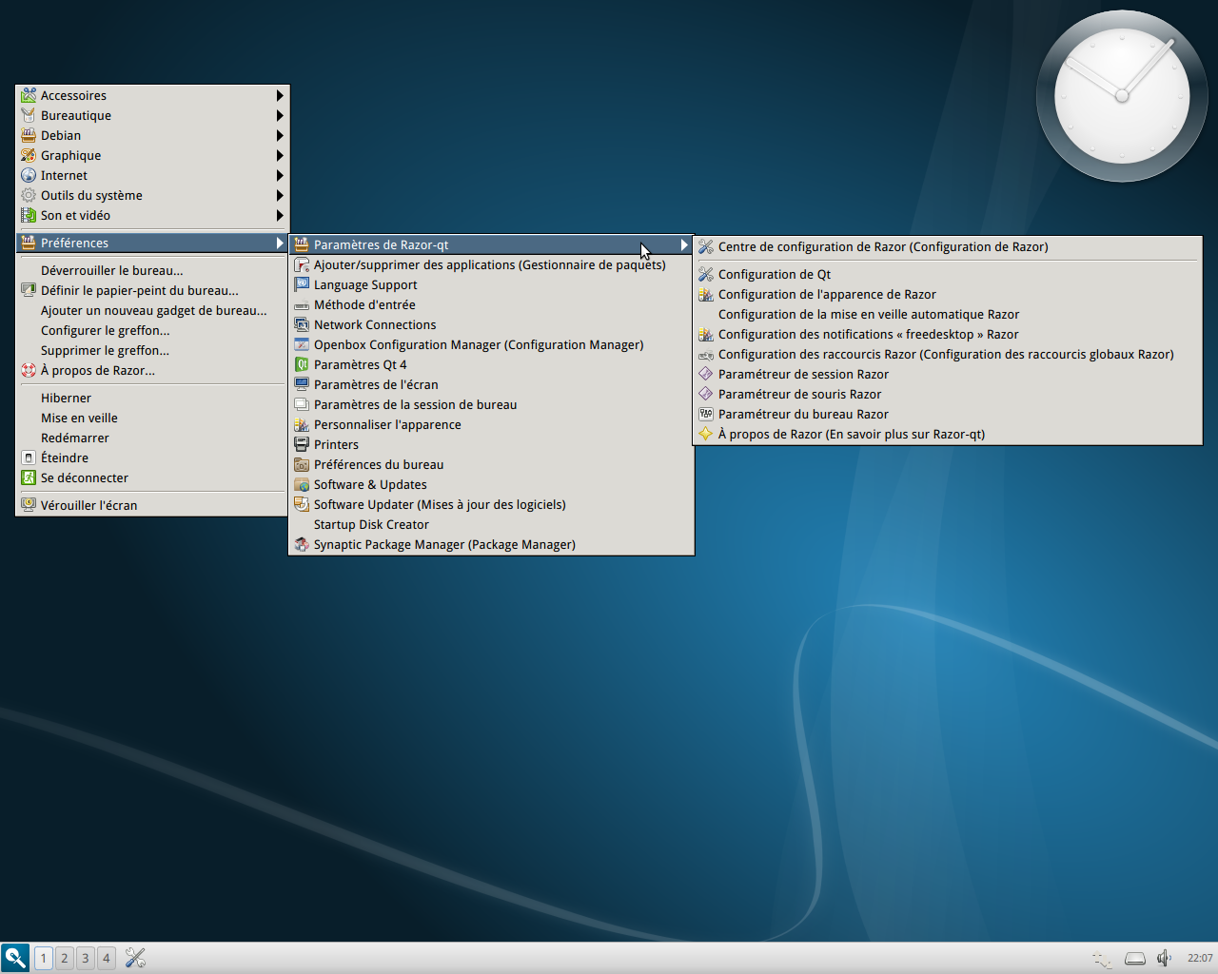Screen dimensions: 1218x974
Task: Expand the Internet submenu arrow
Action: [x=280, y=175]
